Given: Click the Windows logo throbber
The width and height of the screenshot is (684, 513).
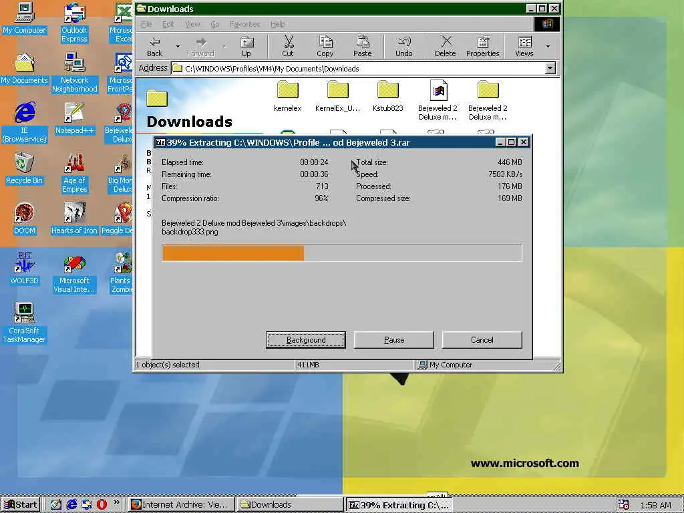Looking at the screenshot, I should (547, 24).
